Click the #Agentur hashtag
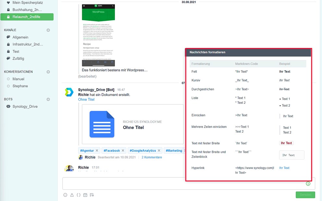This screenshot has width=322, height=201. [x=87, y=150]
